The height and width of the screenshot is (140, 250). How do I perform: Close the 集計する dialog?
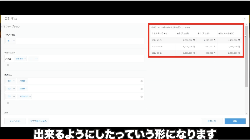244,19
